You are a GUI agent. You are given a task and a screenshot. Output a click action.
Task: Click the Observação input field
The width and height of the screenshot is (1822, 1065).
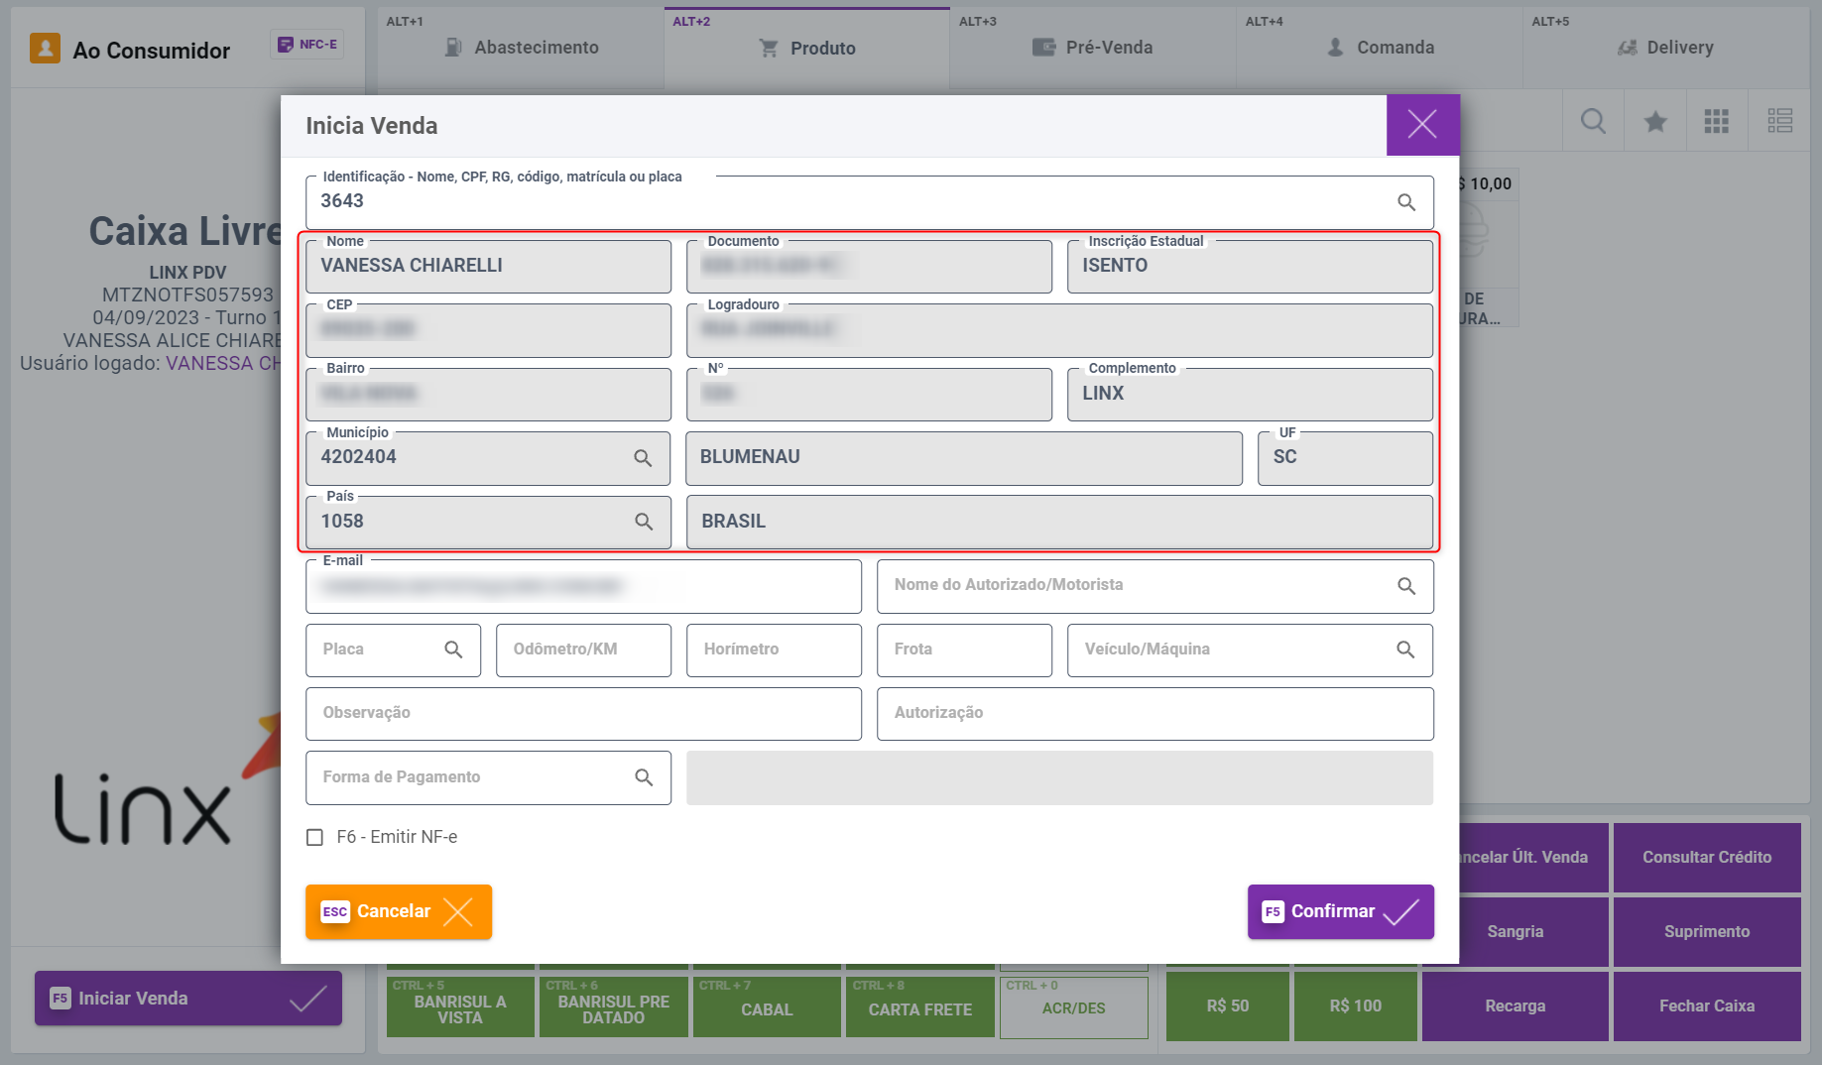coord(583,713)
